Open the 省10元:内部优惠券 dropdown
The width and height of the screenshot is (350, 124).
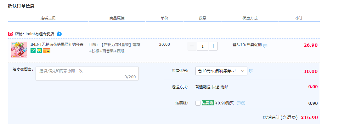pos(221,71)
